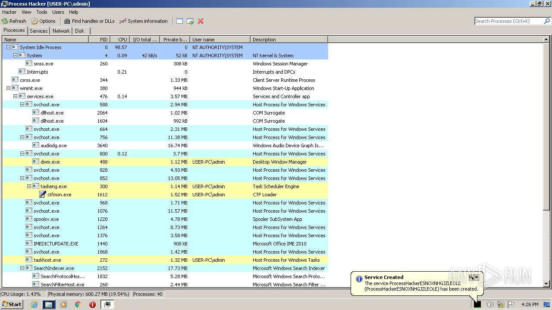This screenshot has width=552, height=310.
Task: Open the View menu
Action: click(26, 12)
